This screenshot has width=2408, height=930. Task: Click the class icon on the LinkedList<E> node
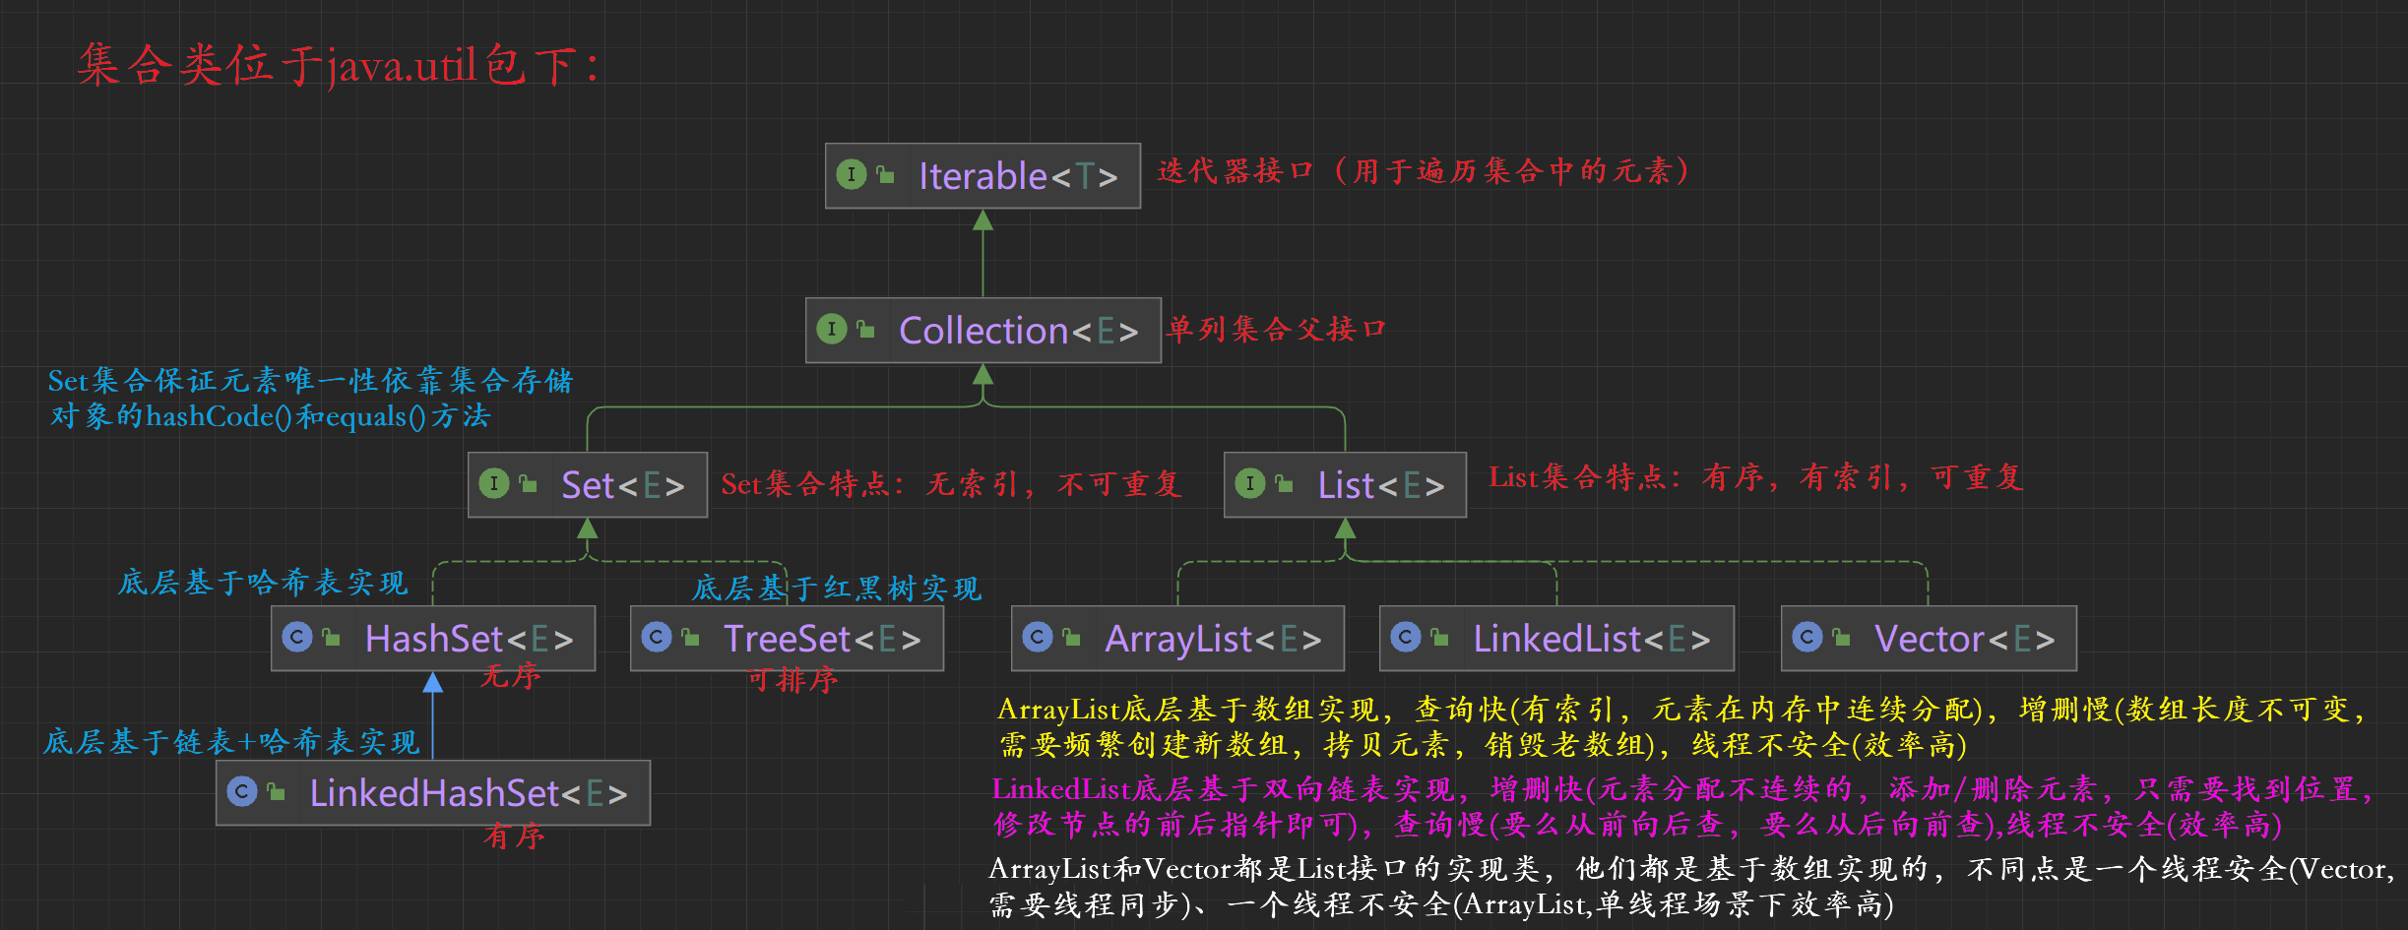pos(1406,637)
